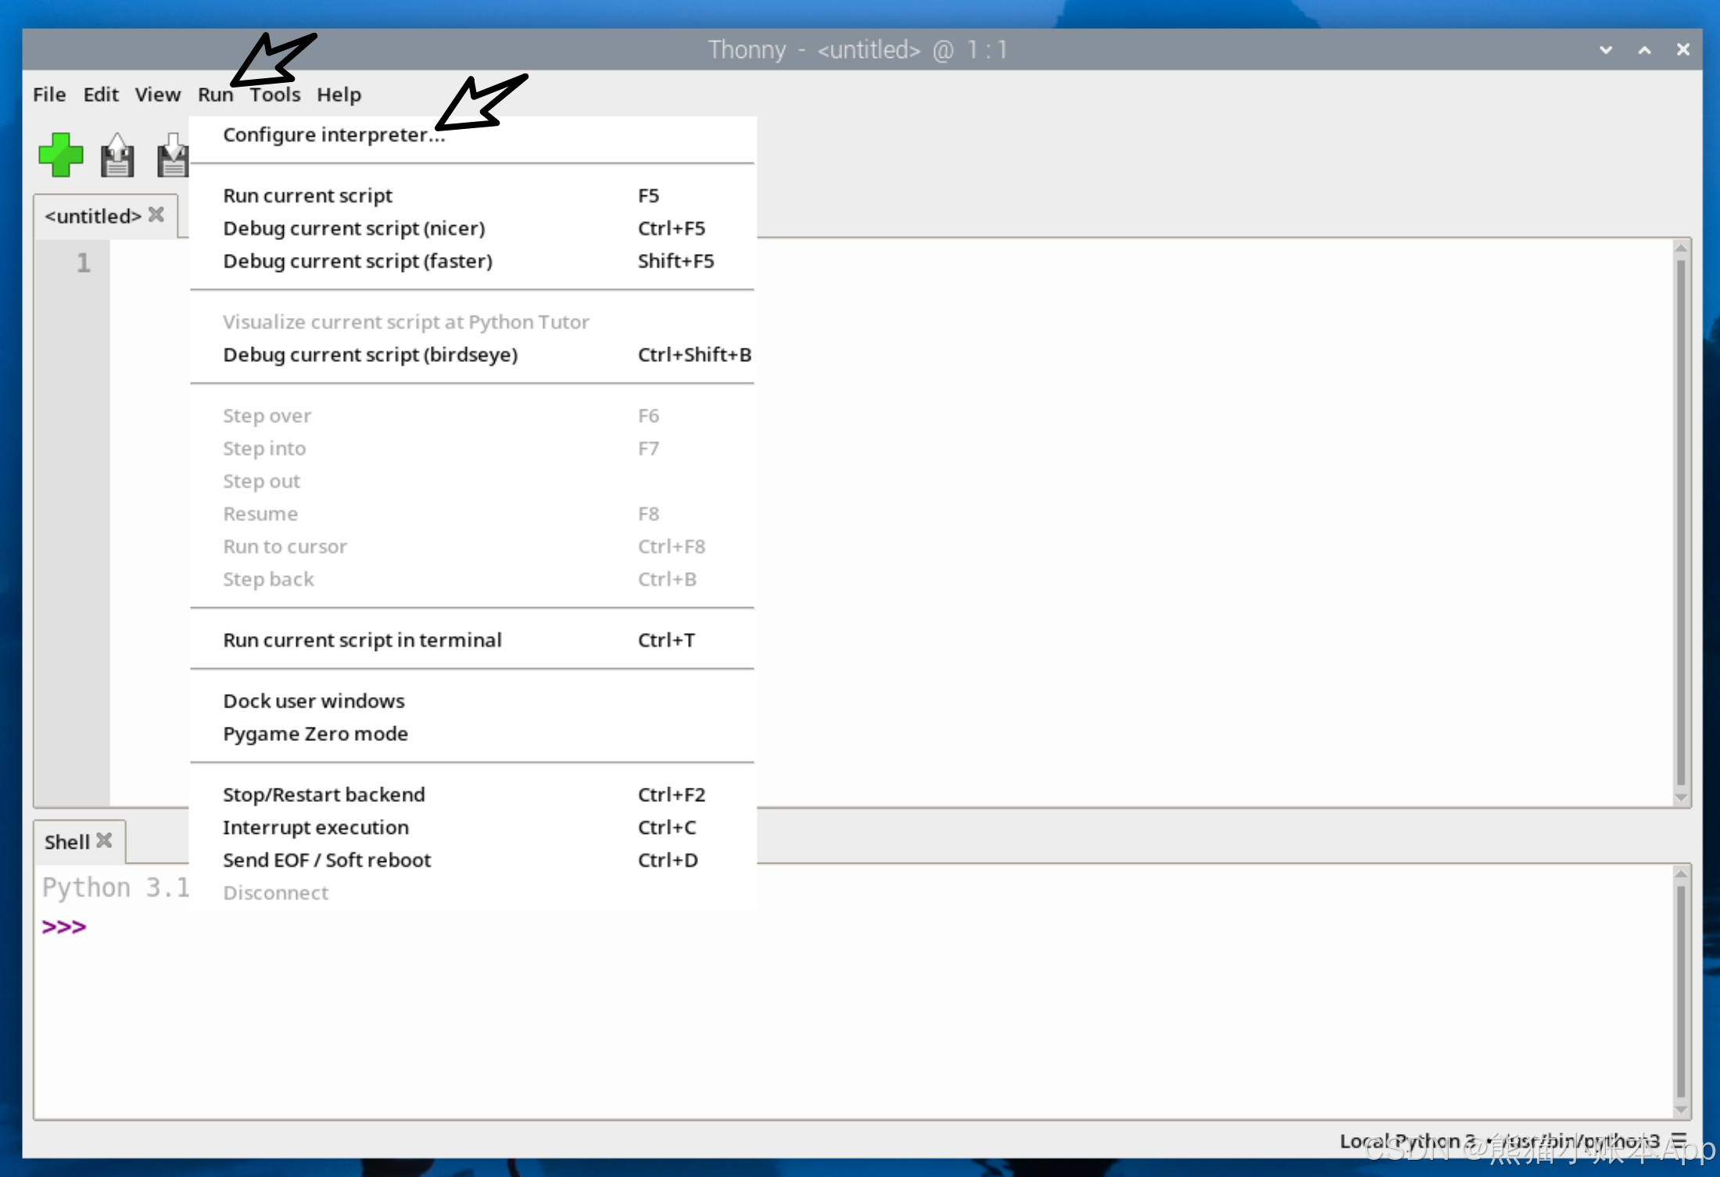The height and width of the screenshot is (1177, 1720).
Task: Close the <untitled> editor tab
Action: pos(156,214)
